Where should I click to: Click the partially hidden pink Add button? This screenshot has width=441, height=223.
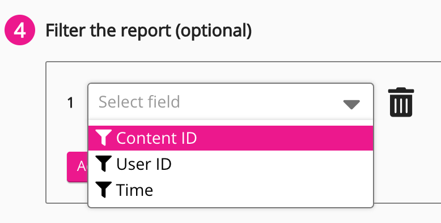78,167
